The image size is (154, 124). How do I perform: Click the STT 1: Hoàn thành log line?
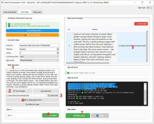point(75,103)
